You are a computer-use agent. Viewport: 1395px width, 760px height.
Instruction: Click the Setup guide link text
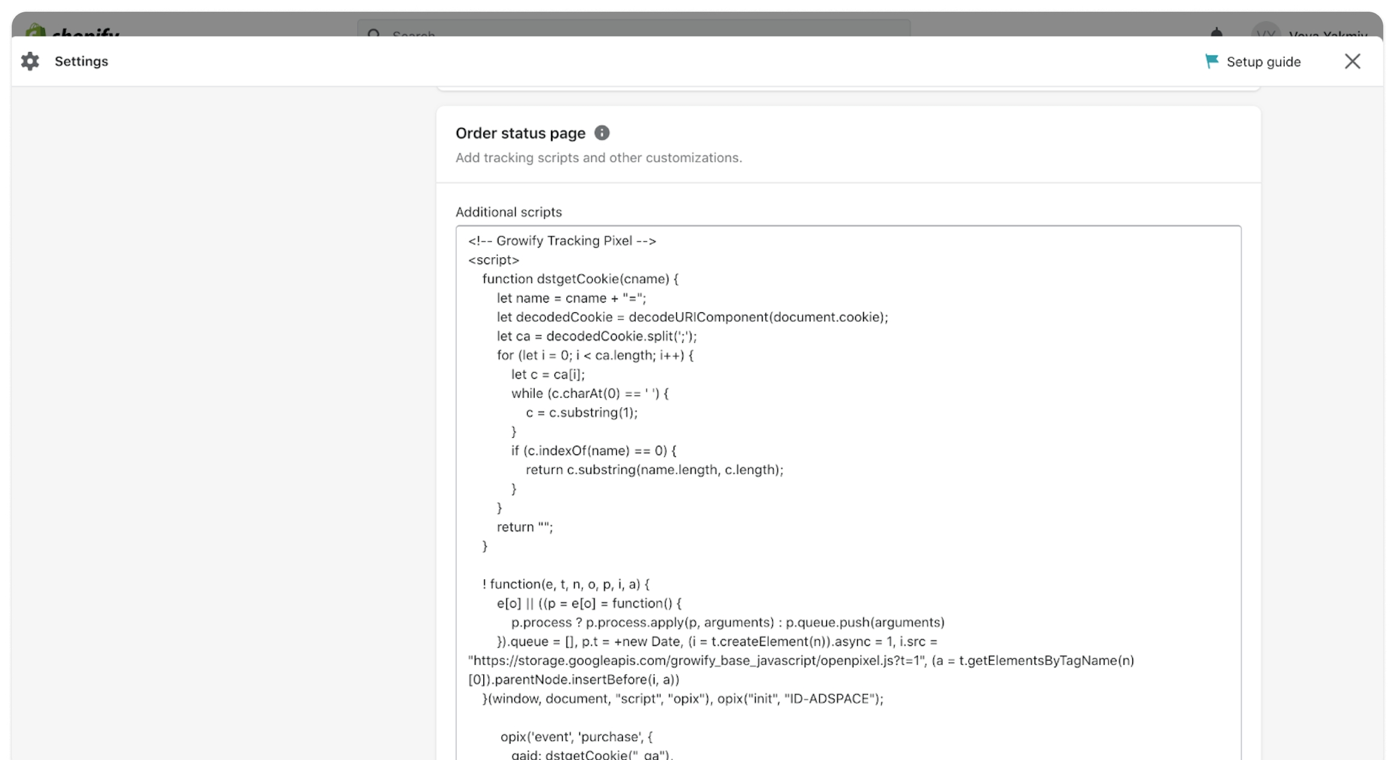[x=1264, y=62]
